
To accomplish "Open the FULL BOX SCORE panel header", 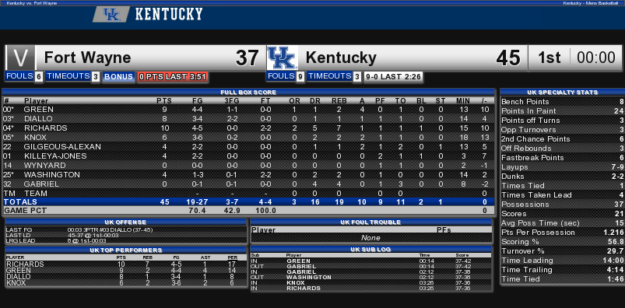I will 248,92.
